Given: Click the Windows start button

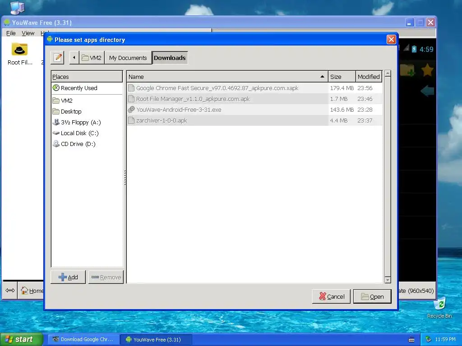Looking at the screenshot, I should [x=21, y=339].
